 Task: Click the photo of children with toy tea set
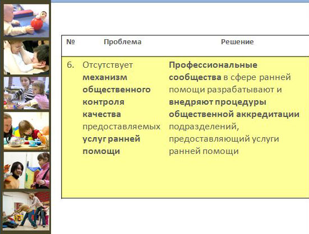point(26,131)
